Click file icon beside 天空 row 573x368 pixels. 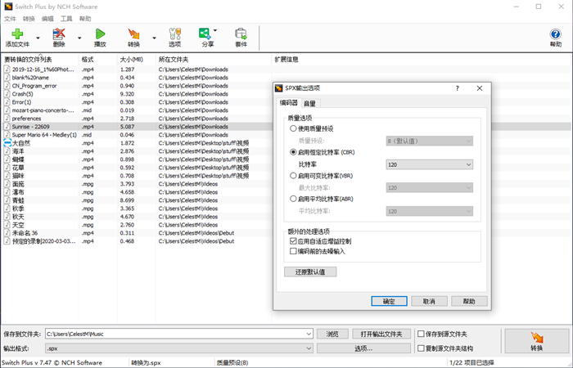[x=7, y=225]
